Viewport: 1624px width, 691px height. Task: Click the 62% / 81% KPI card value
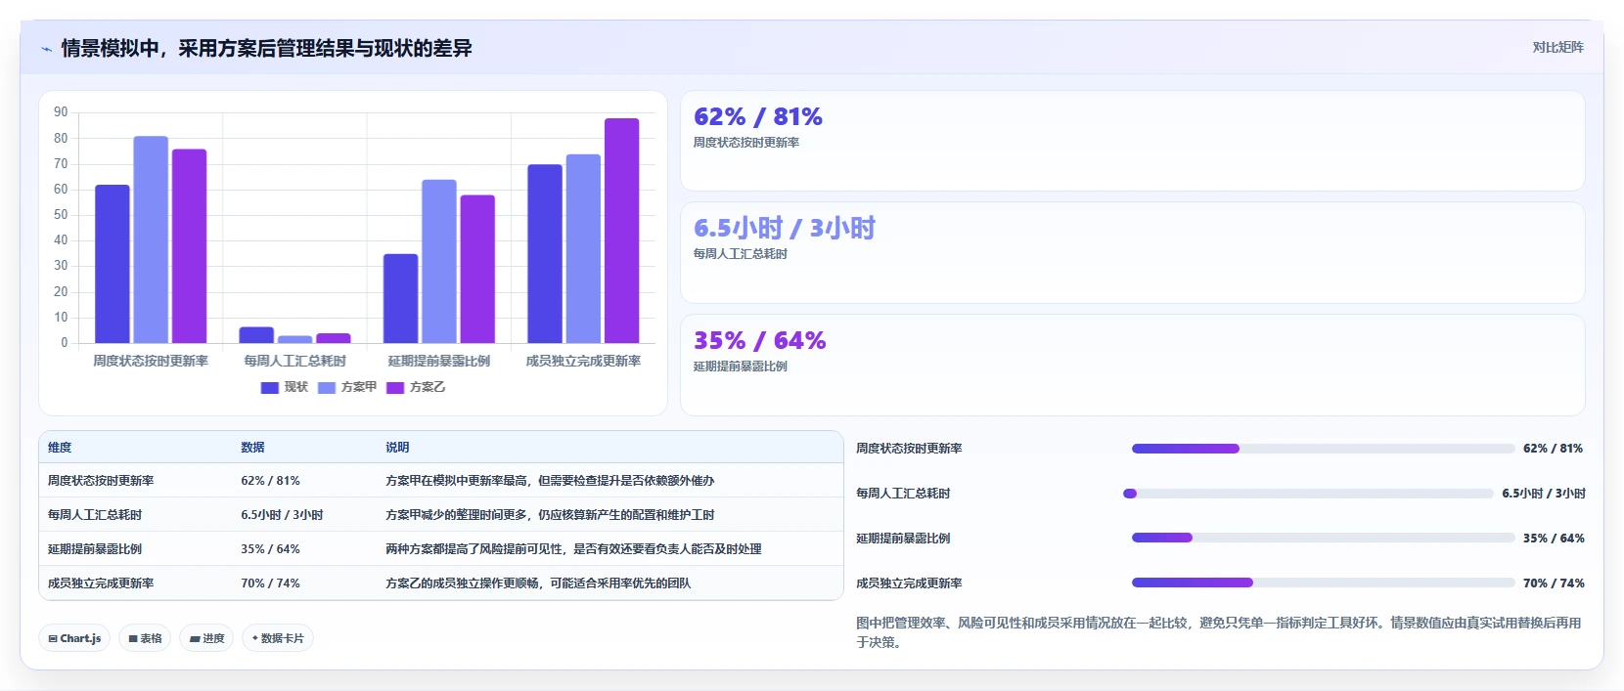click(758, 117)
